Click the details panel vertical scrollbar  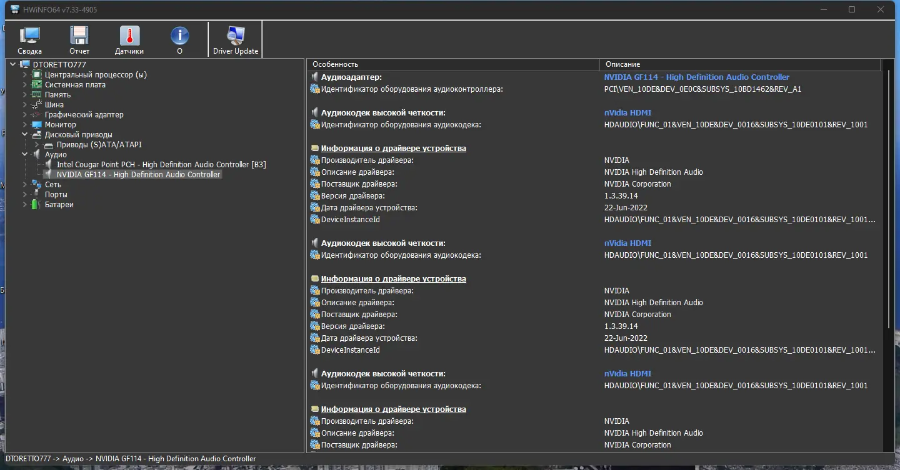(x=888, y=200)
